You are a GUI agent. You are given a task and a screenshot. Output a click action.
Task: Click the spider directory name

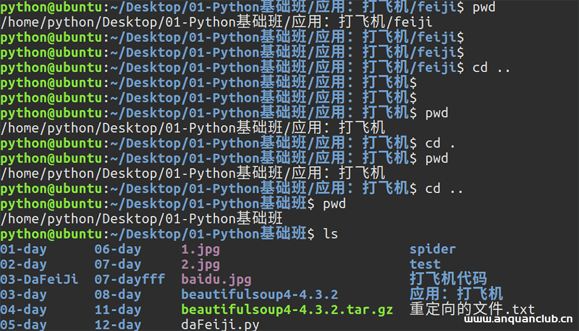[x=433, y=249]
